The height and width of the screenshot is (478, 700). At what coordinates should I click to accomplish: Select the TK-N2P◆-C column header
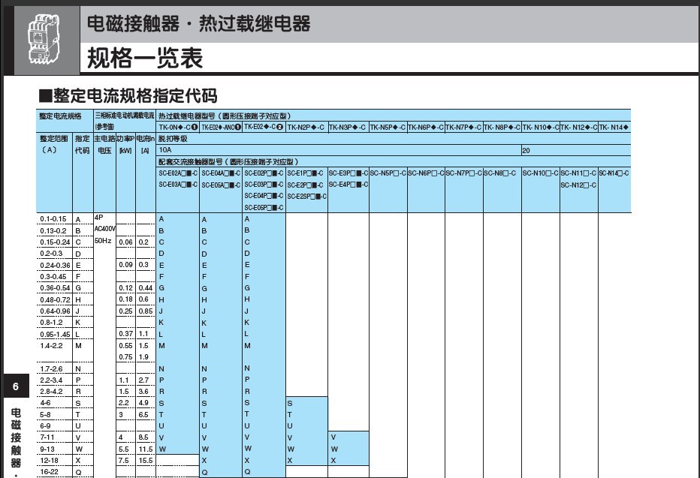306,127
